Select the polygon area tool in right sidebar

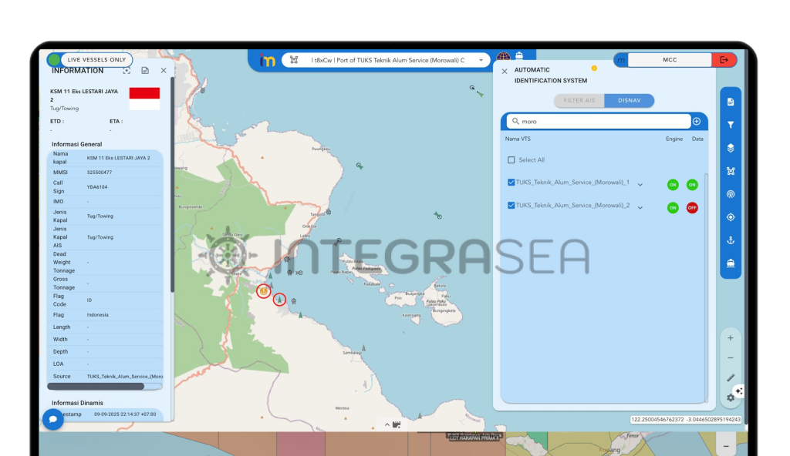click(730, 171)
